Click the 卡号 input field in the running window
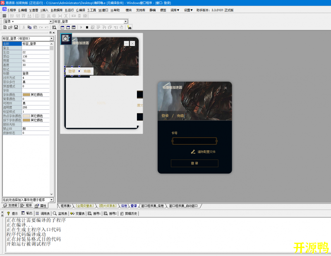331x256 pixels. (x=194, y=141)
